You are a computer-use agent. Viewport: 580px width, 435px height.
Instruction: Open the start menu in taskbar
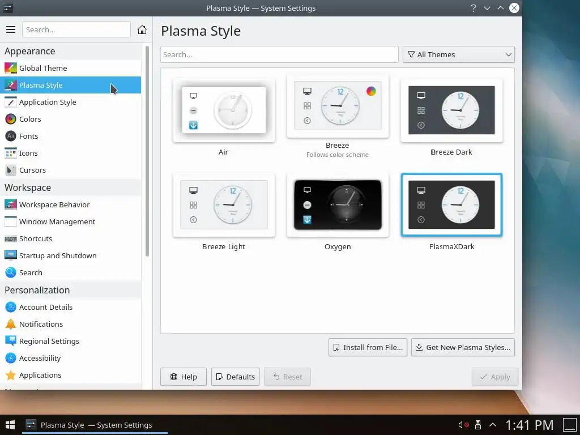click(10, 425)
